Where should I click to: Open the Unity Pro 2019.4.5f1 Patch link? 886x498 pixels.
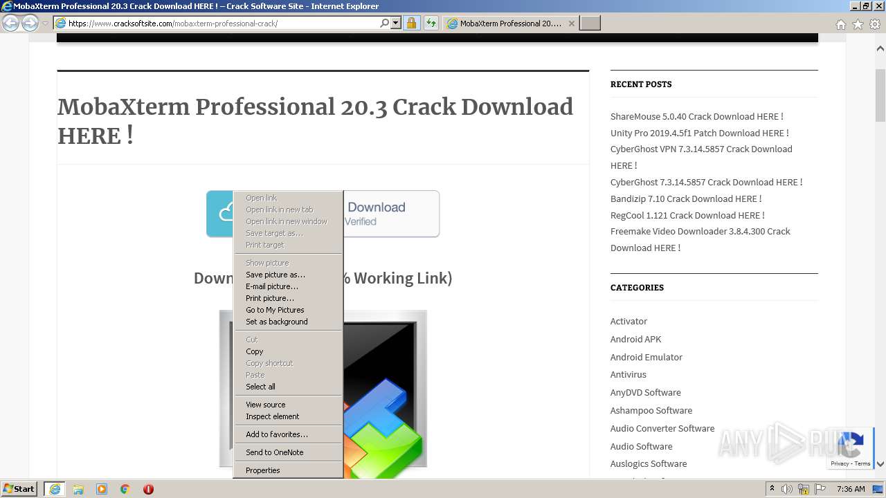pyautogui.click(x=700, y=133)
